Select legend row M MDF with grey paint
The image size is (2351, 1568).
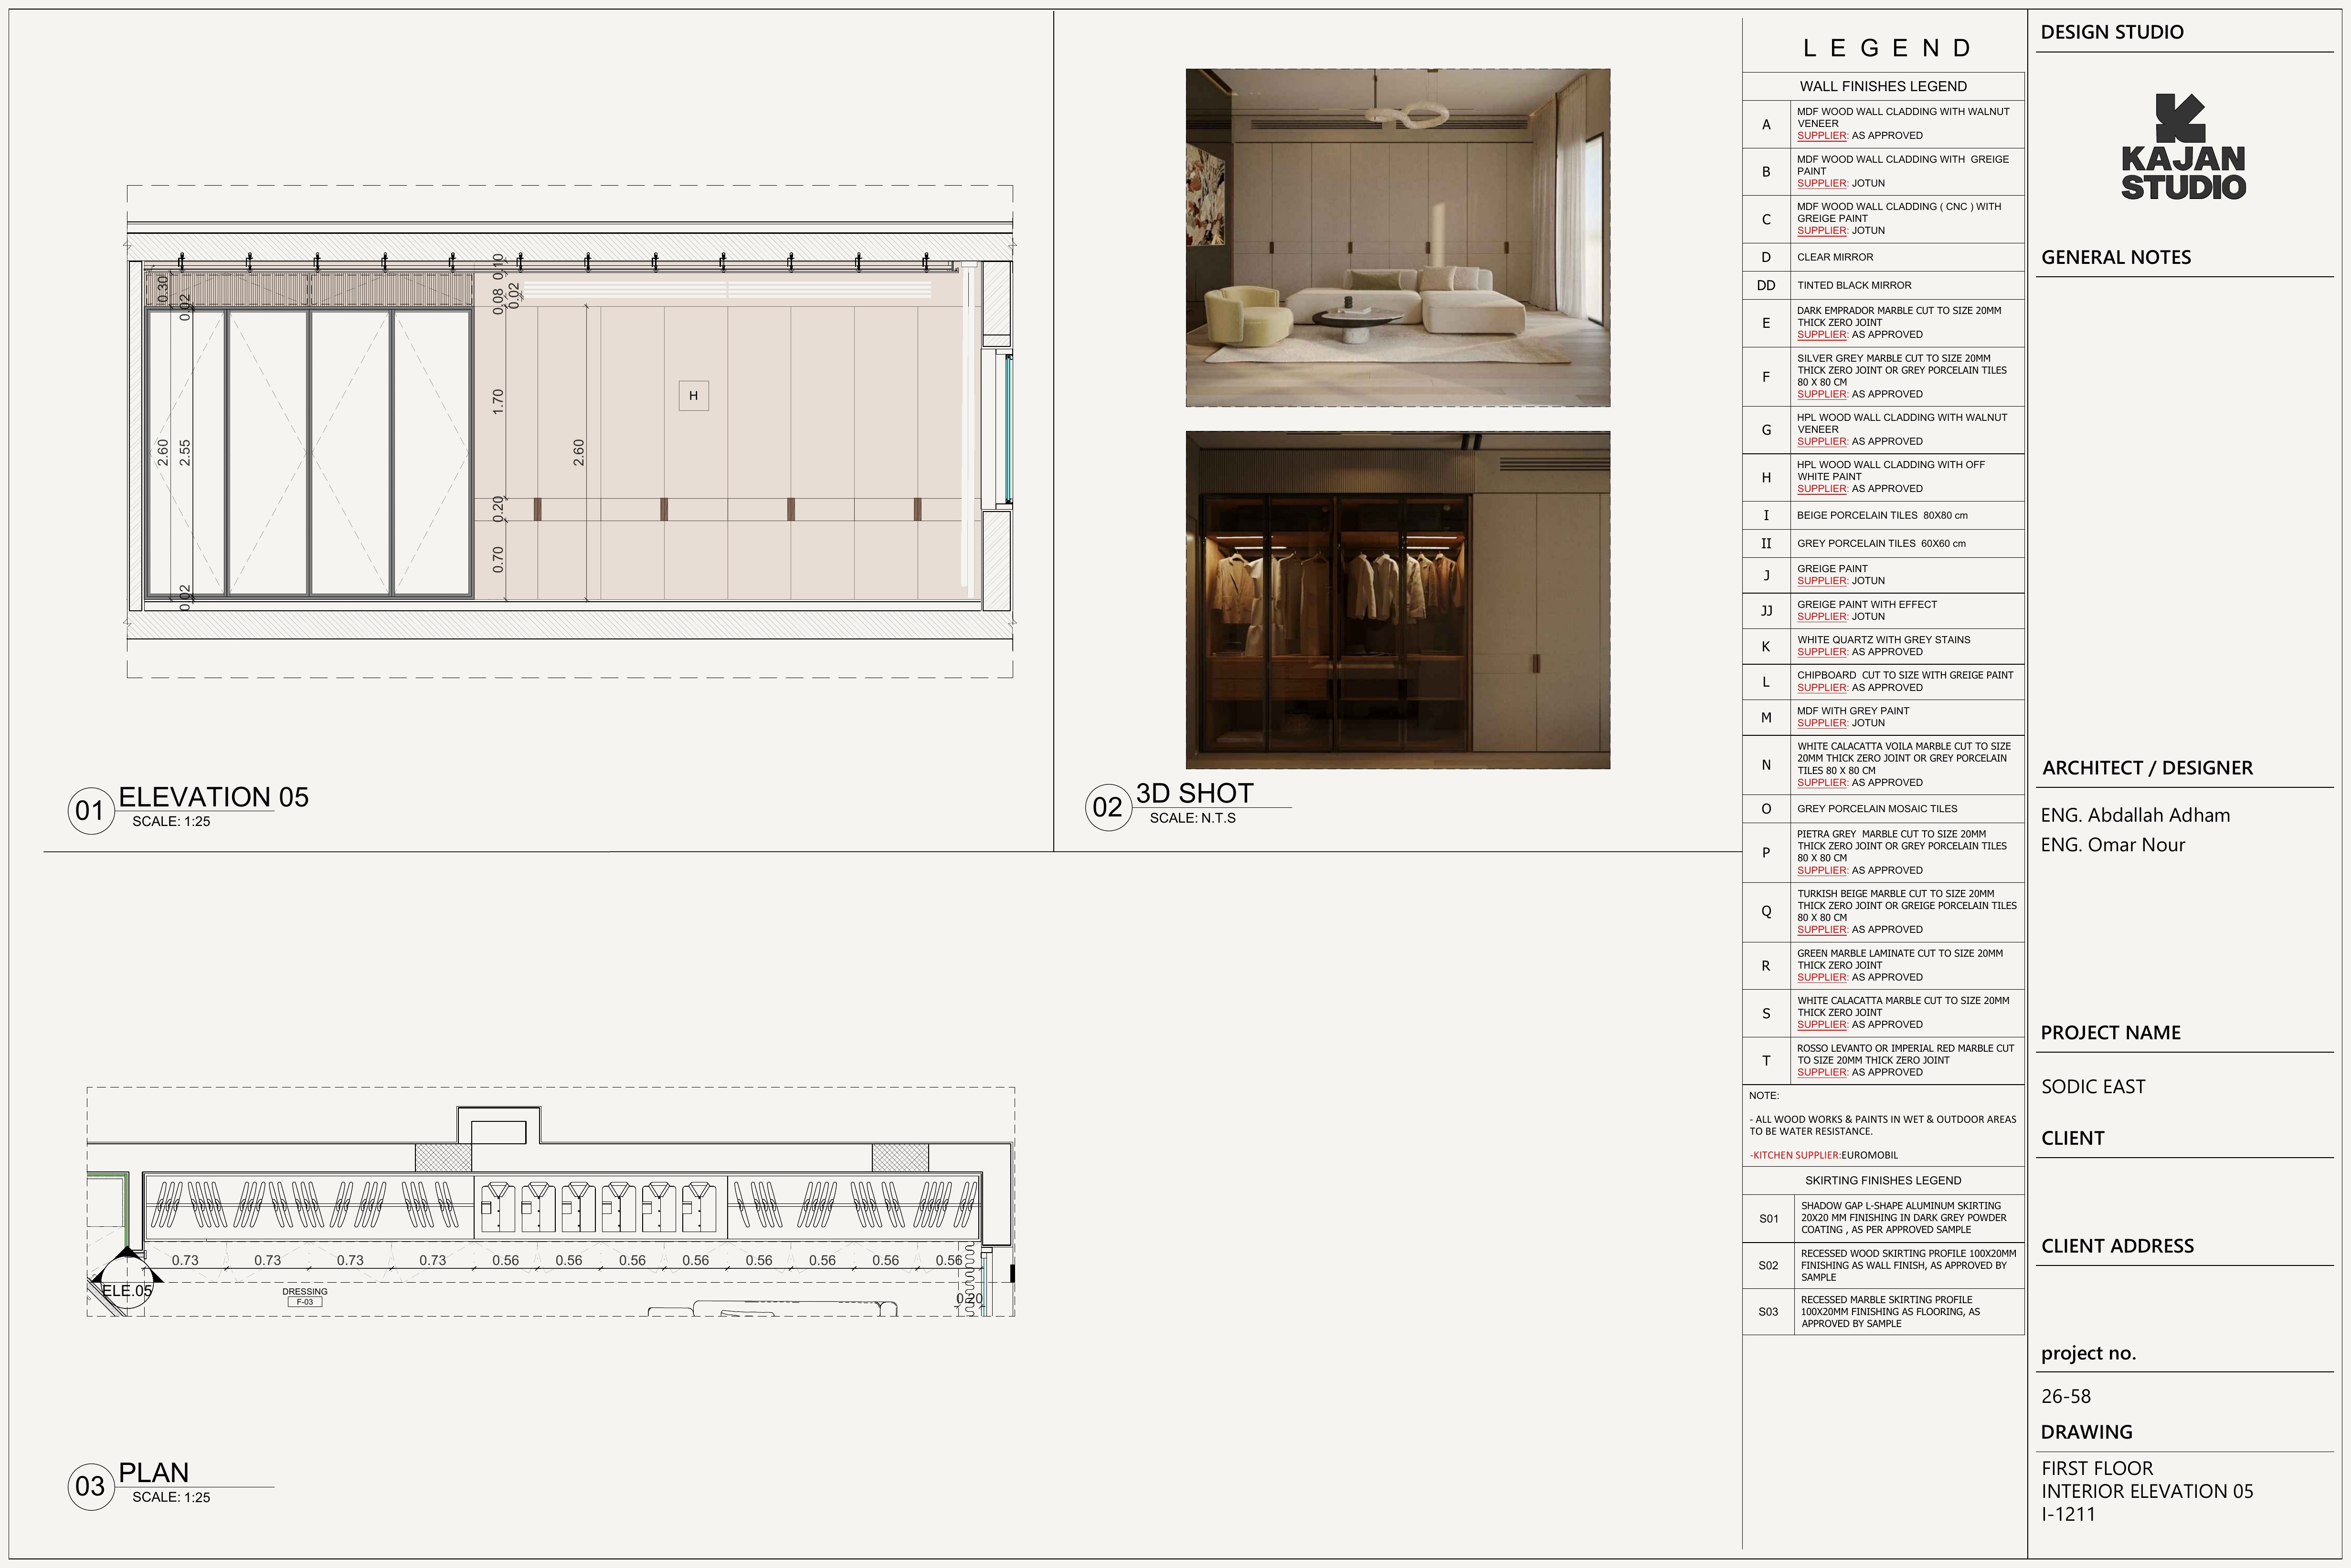coord(1883,717)
